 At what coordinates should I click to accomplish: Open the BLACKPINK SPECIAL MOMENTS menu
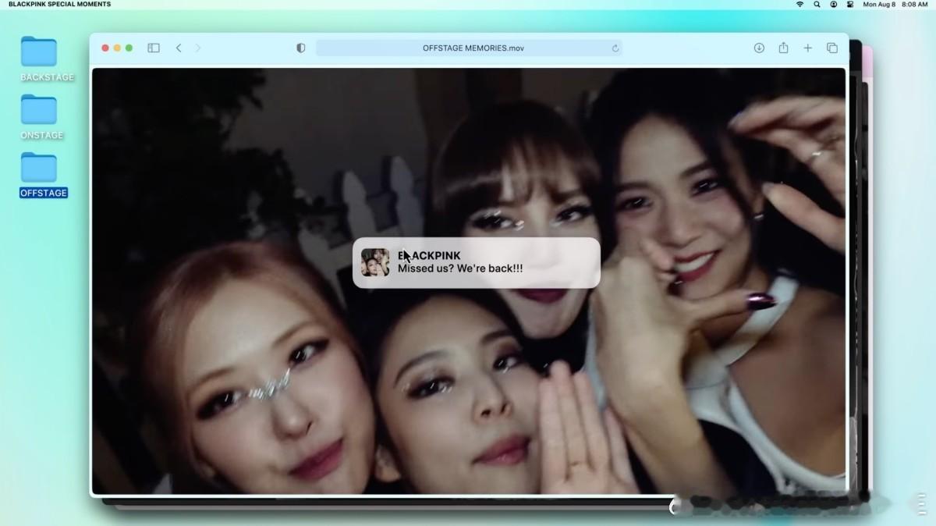pos(59,5)
